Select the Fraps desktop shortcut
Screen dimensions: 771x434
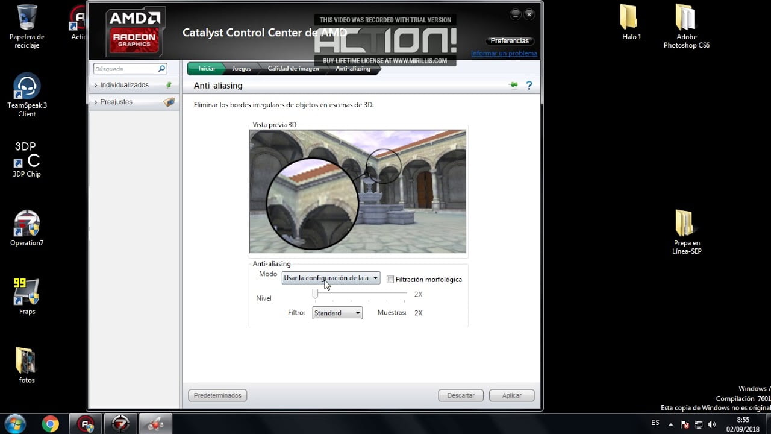pos(27,297)
